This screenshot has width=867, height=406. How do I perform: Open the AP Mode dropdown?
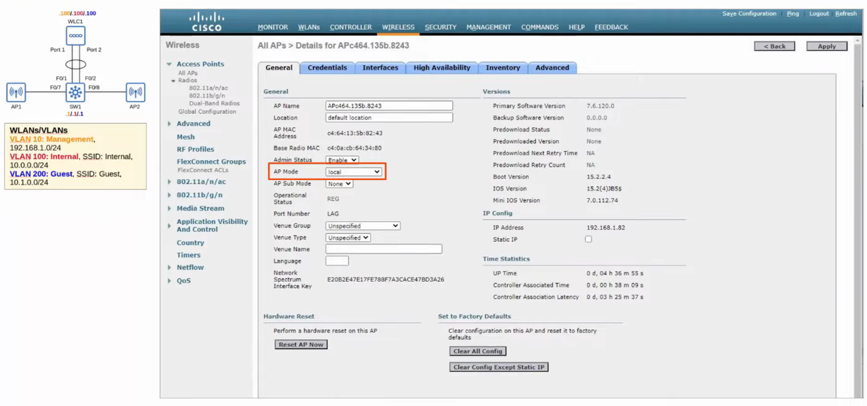click(x=353, y=172)
